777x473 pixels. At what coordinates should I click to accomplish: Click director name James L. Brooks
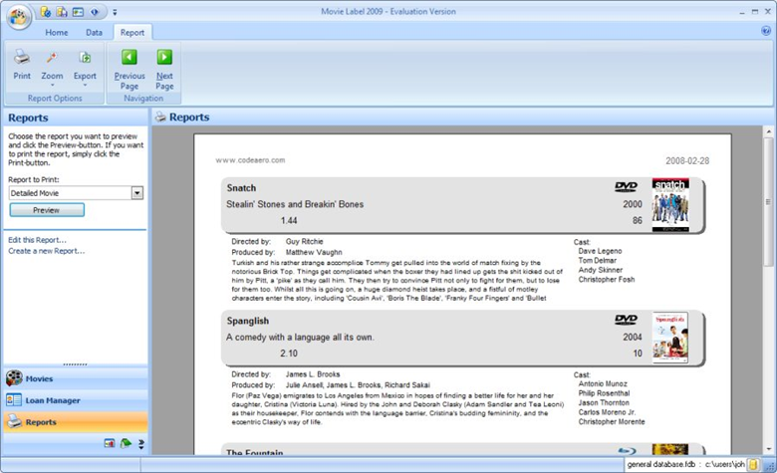tap(313, 374)
